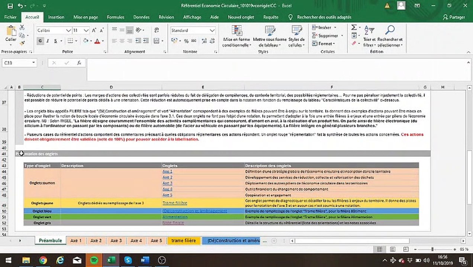Open Spotify from the taskbar
This screenshot has width=473, height=267.
click(x=94, y=260)
